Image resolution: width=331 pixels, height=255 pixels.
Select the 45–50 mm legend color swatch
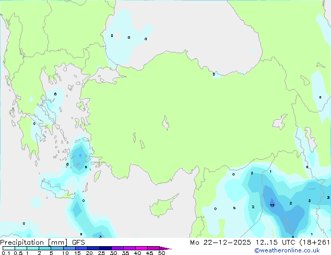click(x=153, y=248)
